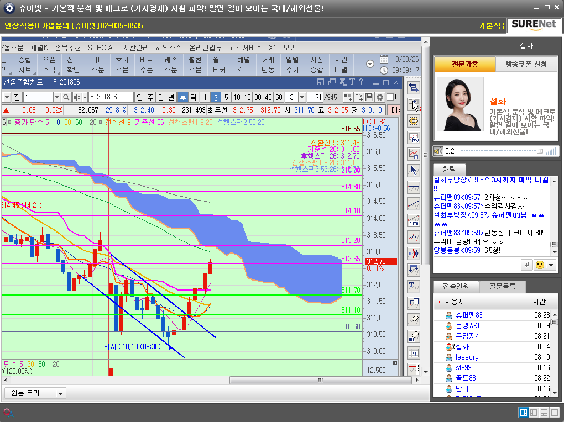Click the help question mark in chart title

361,82
